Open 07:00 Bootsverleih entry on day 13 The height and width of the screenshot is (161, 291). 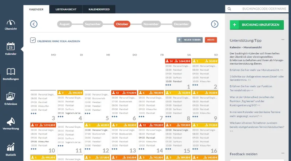(122, 134)
